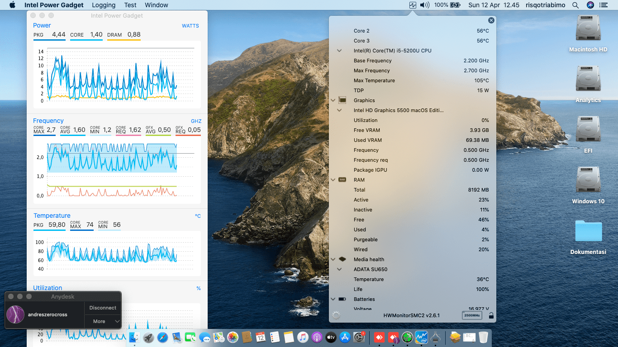The image size is (618, 347).
Task: Open Reminders from the Dock
Action: pos(275,337)
